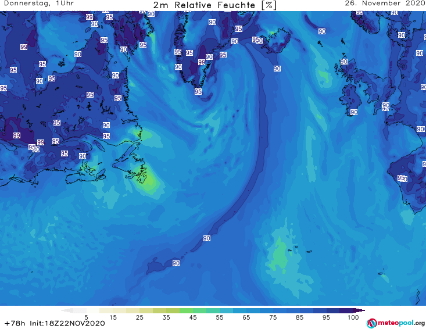Click the Ireland outline on the map
The width and height of the screenshot is (426, 329).
[x=351, y=99]
